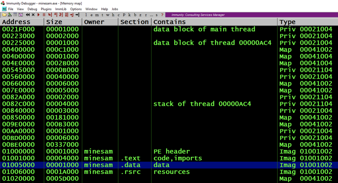
Task: Click the Type column header
Action: tap(308, 22)
